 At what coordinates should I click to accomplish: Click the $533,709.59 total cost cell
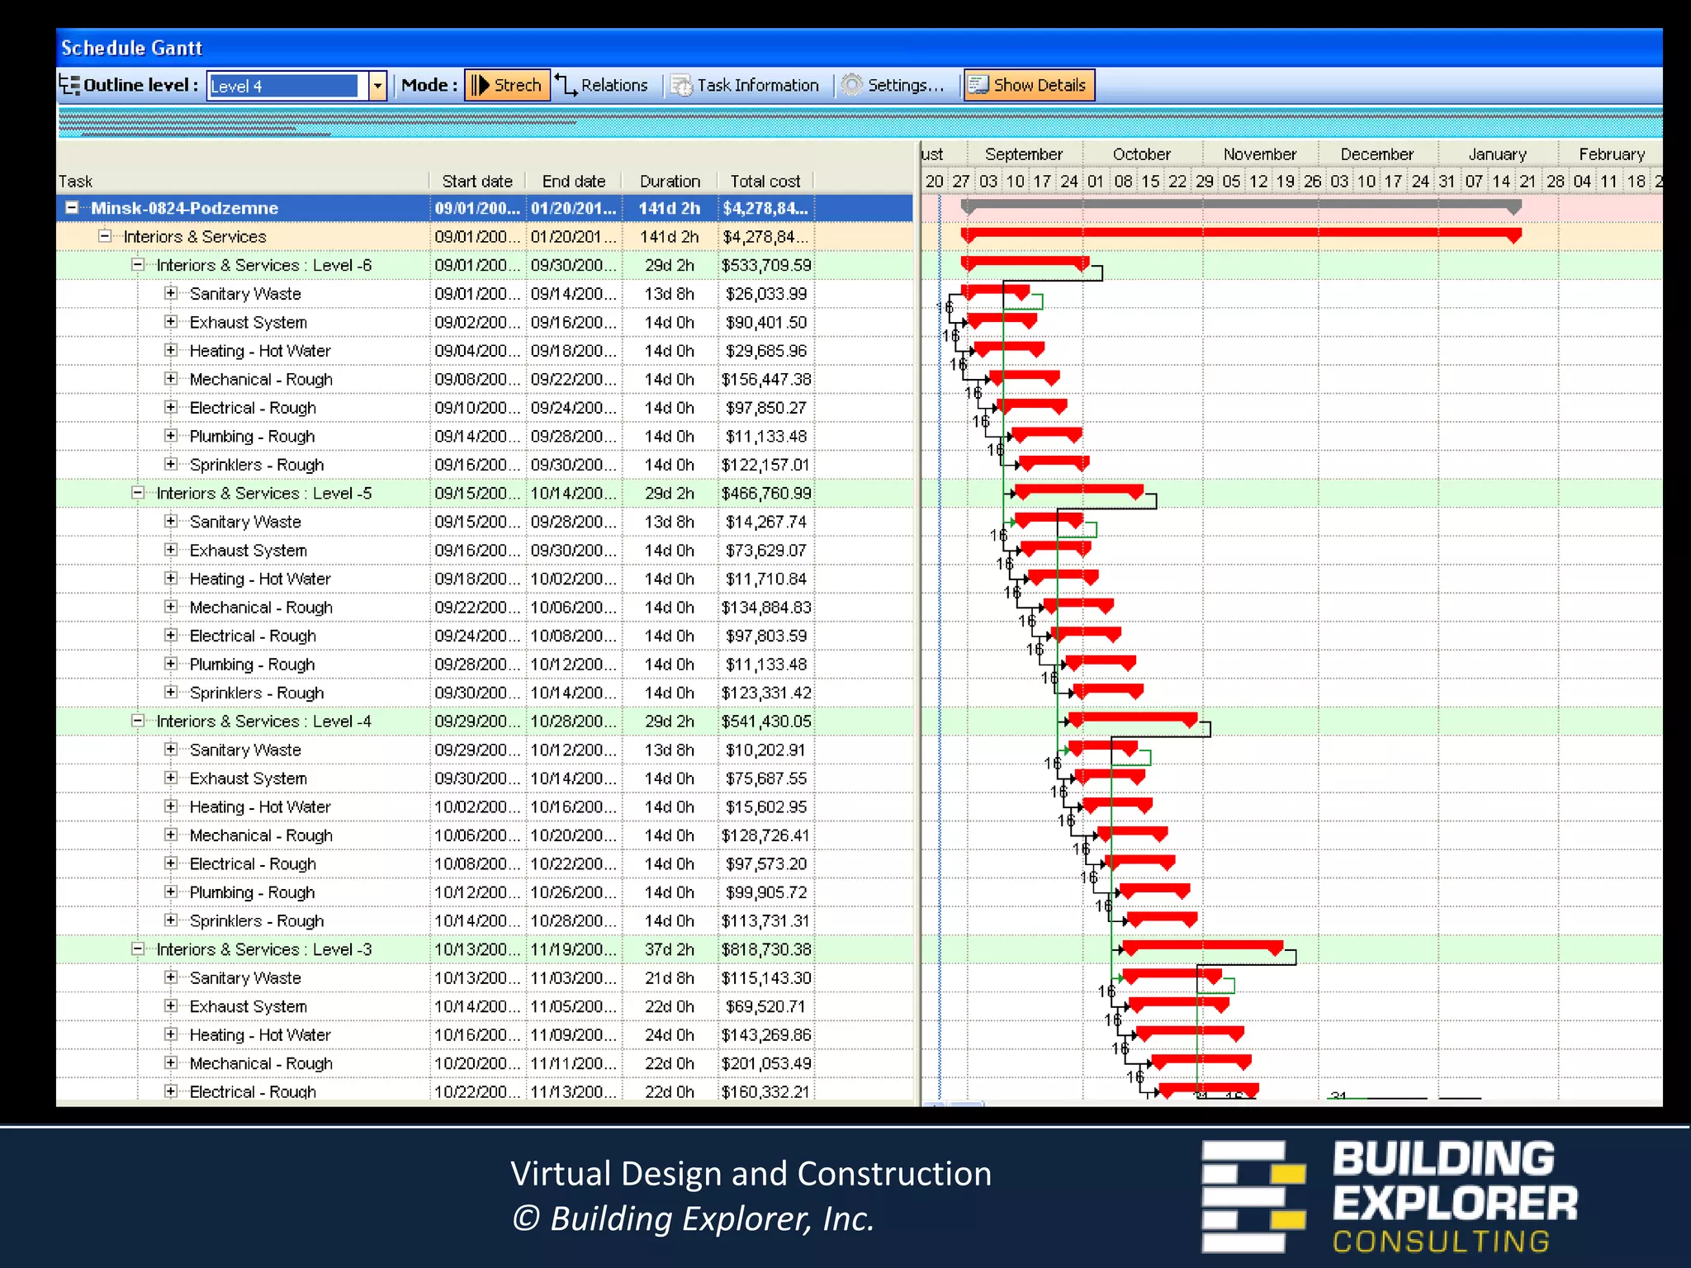(x=766, y=265)
